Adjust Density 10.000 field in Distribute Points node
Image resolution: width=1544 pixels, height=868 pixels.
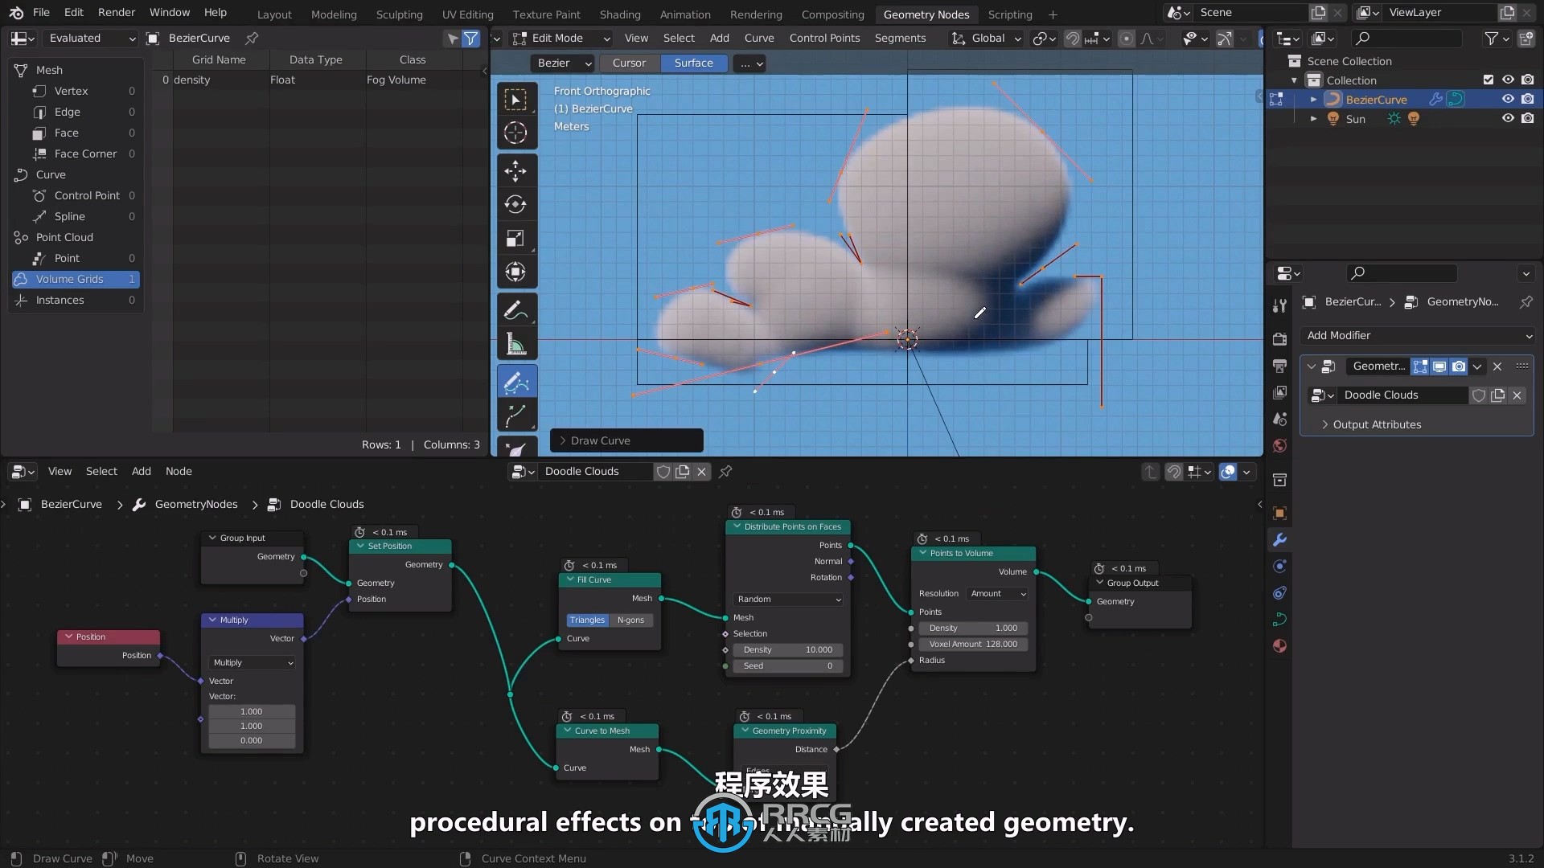coord(788,650)
